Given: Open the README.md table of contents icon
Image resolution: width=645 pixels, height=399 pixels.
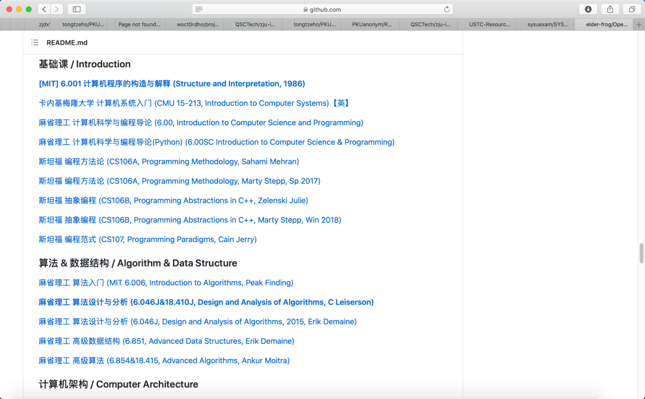Looking at the screenshot, I should tap(34, 42).
